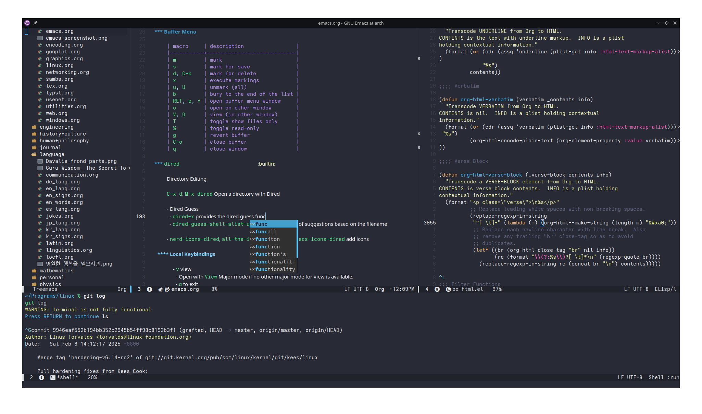
Task: Select the 'funcall' completion candidate
Action: point(273,232)
